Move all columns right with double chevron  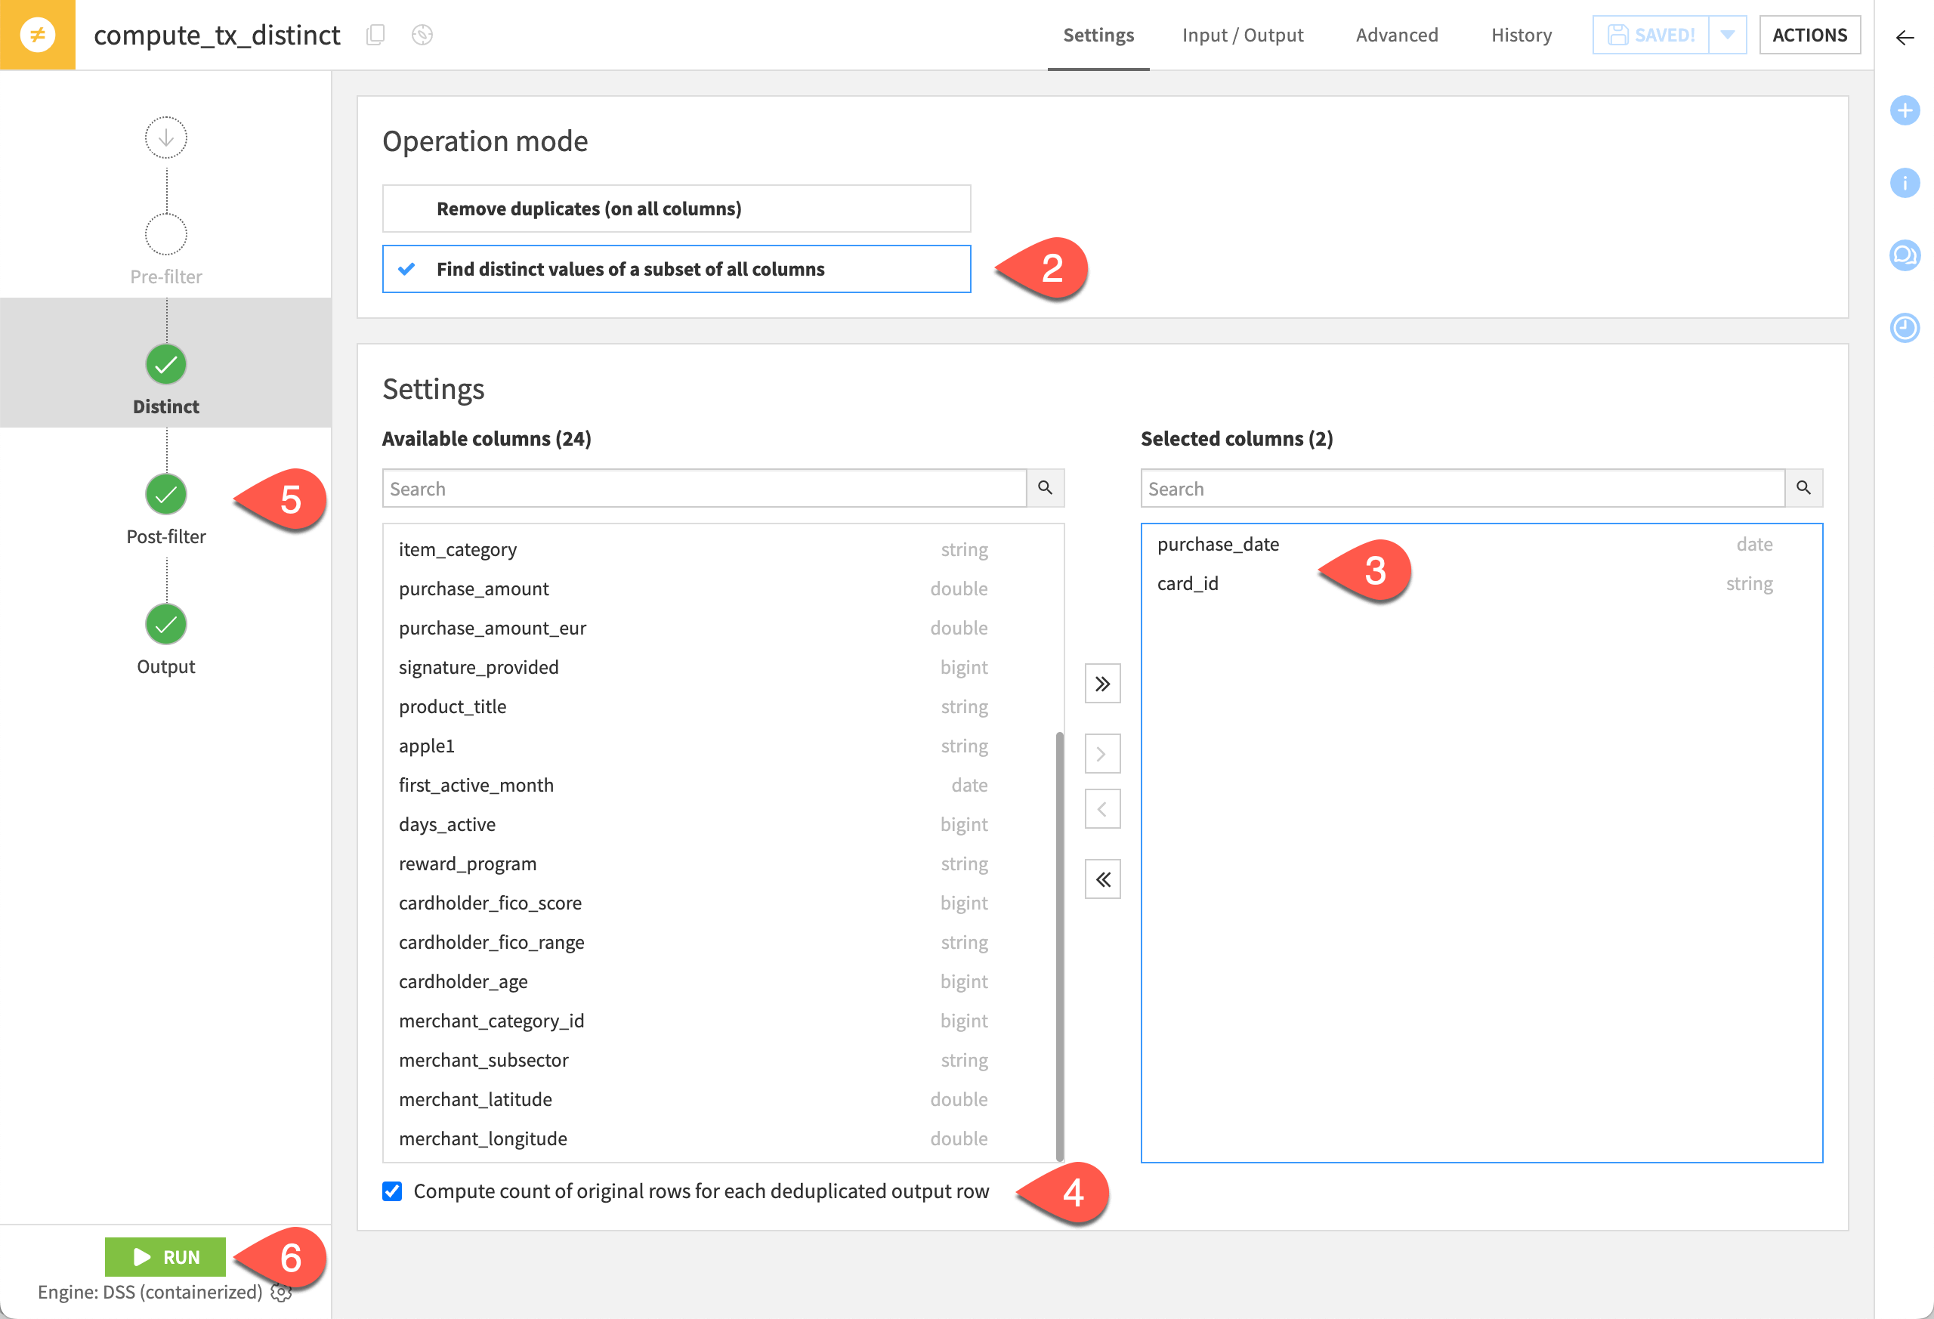point(1101,682)
